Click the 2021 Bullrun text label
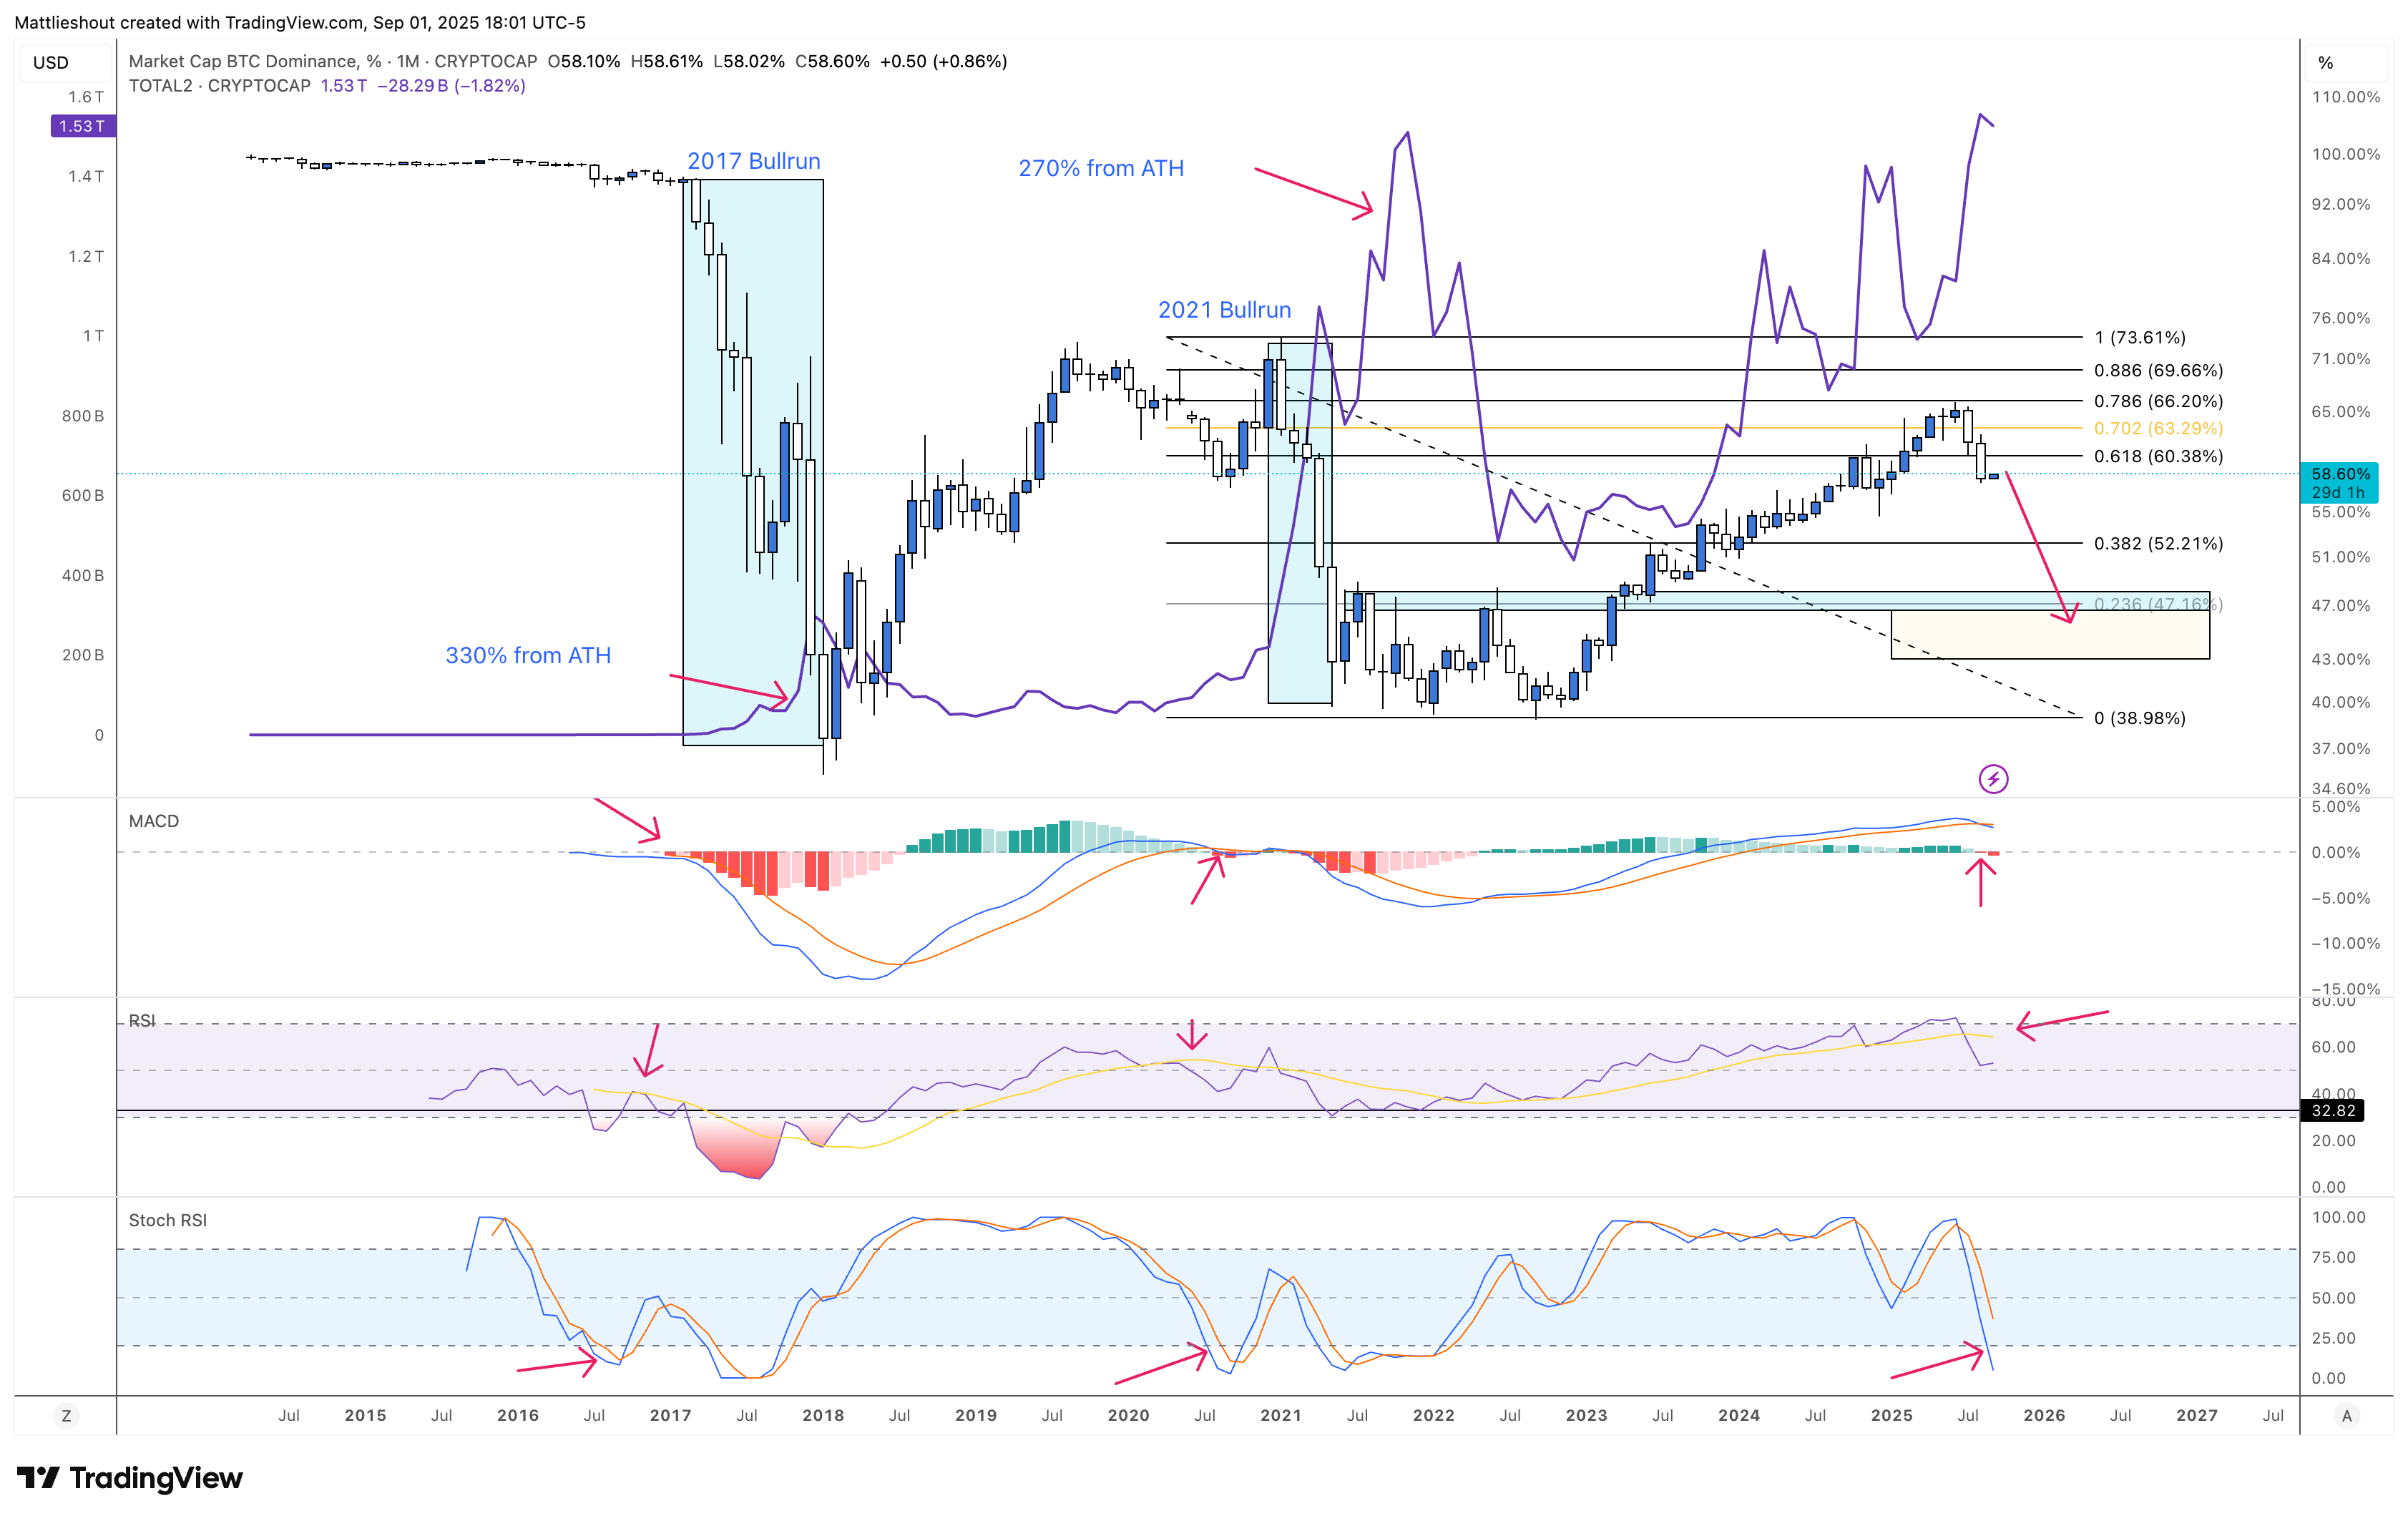The width and height of the screenshot is (2408, 1521). pyautogui.click(x=1224, y=310)
